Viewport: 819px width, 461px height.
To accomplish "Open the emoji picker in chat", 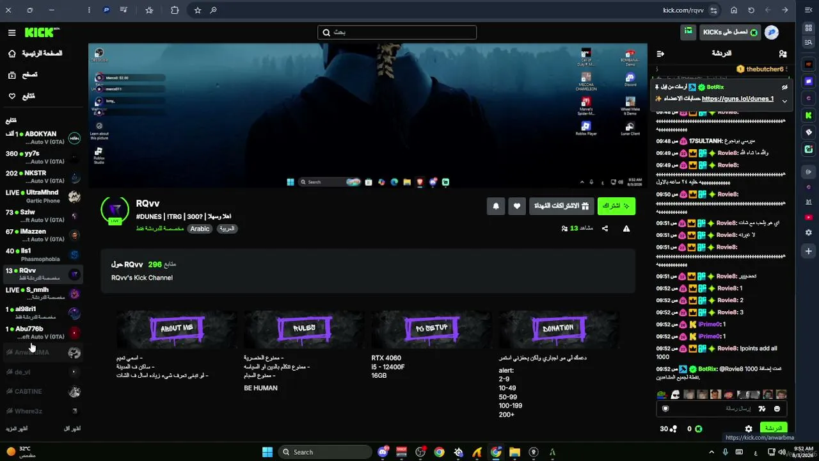I will (x=777, y=408).
